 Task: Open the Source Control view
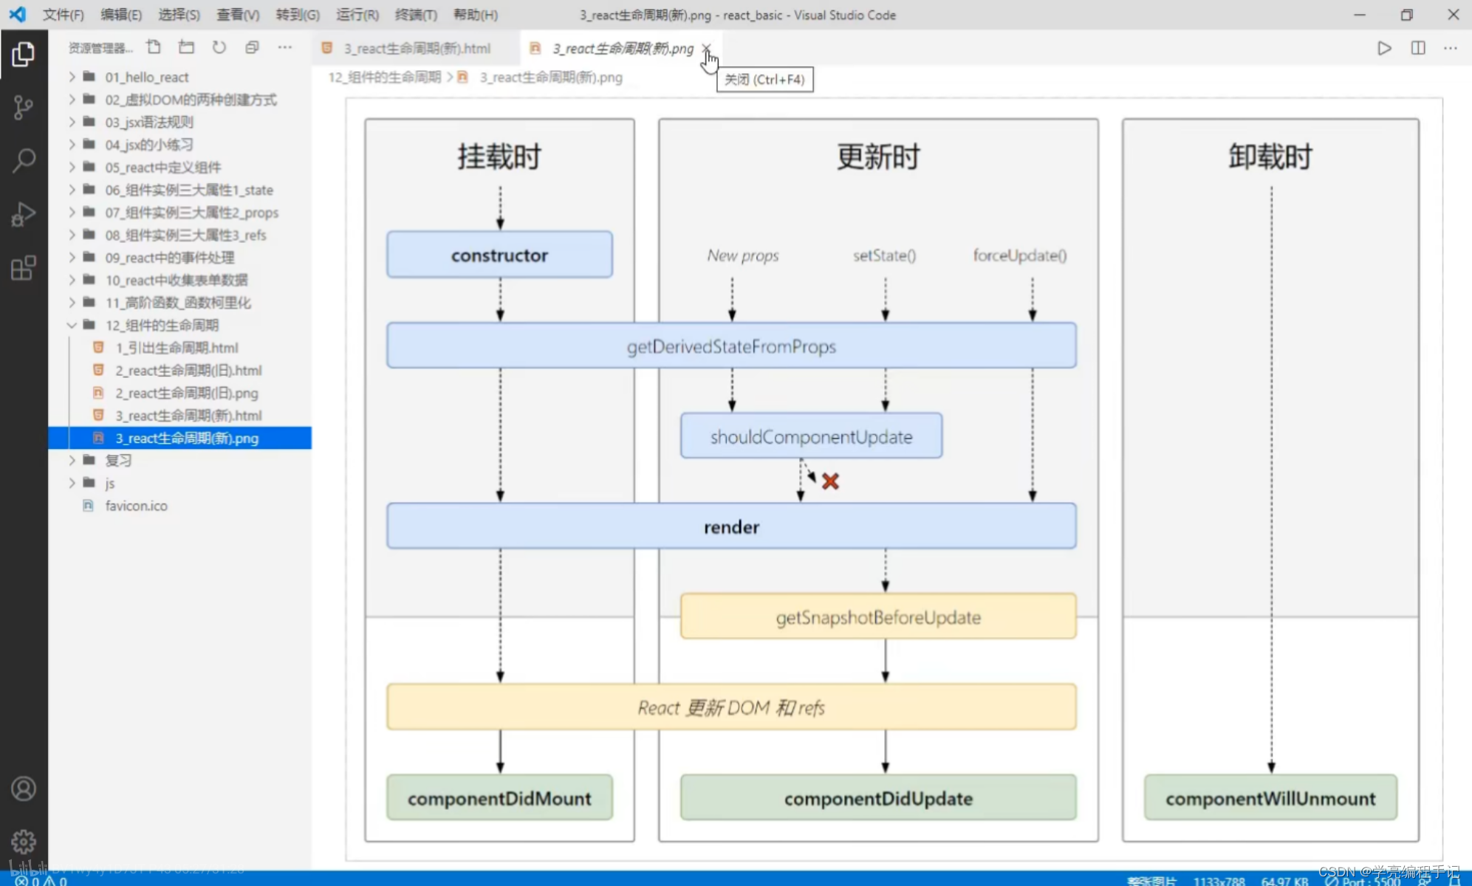pos(23,108)
